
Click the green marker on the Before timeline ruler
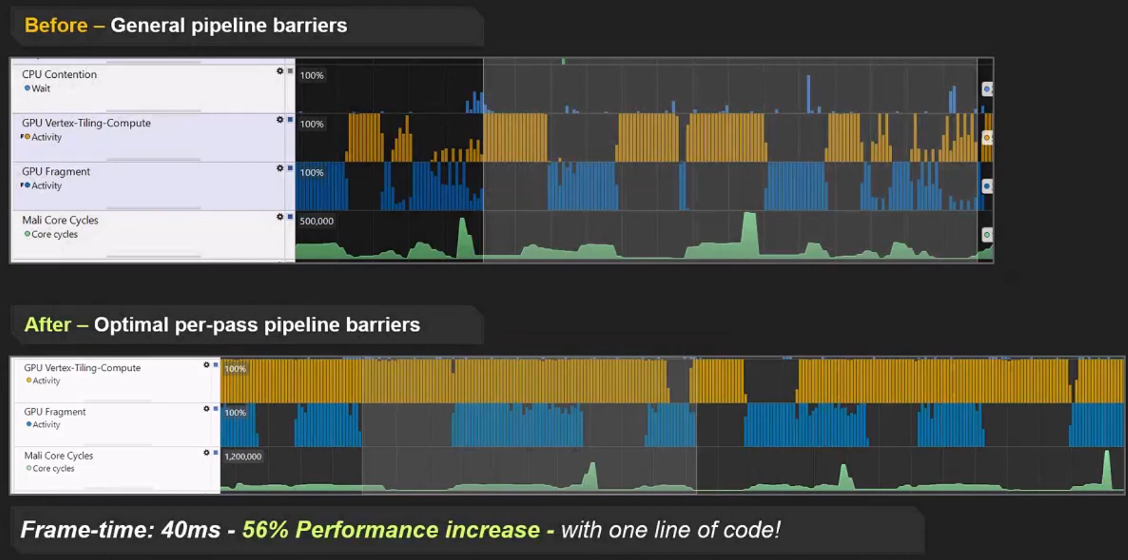pyautogui.click(x=563, y=61)
